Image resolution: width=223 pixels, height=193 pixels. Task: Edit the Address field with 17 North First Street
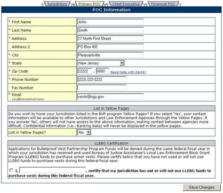tap(110, 38)
